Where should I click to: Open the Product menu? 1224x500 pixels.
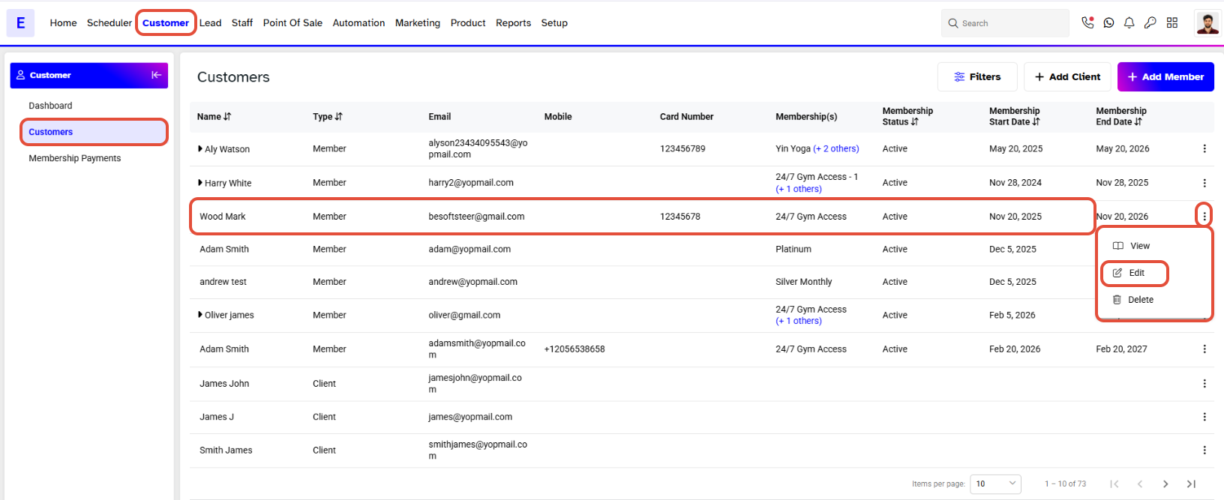tap(468, 23)
